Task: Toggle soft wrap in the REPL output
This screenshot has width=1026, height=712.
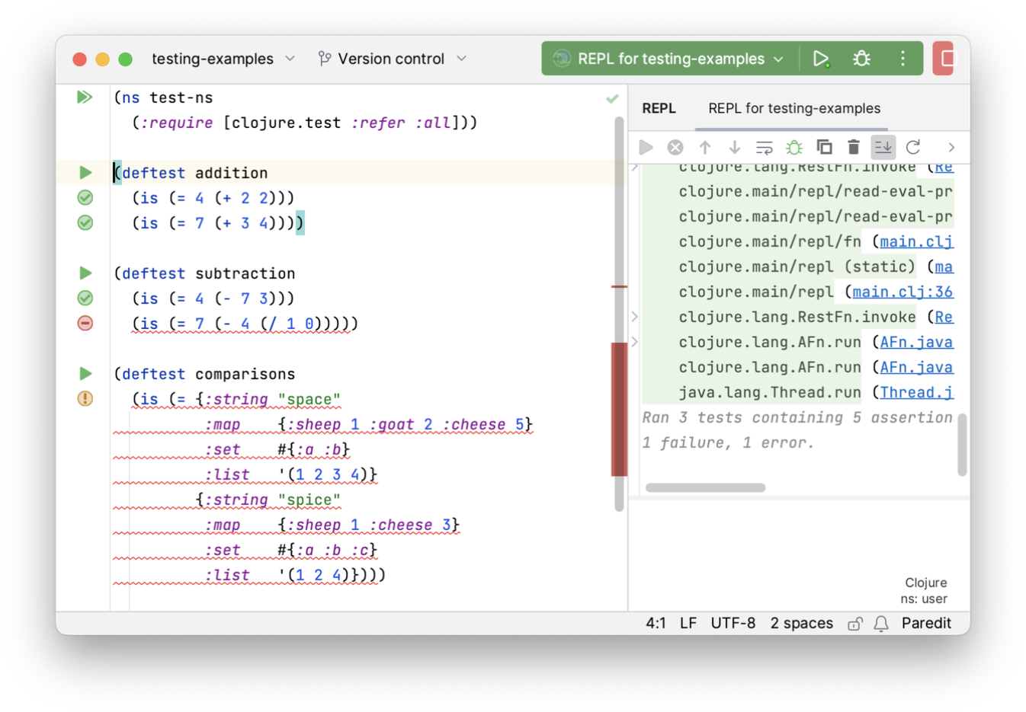Action: pyautogui.click(x=764, y=147)
